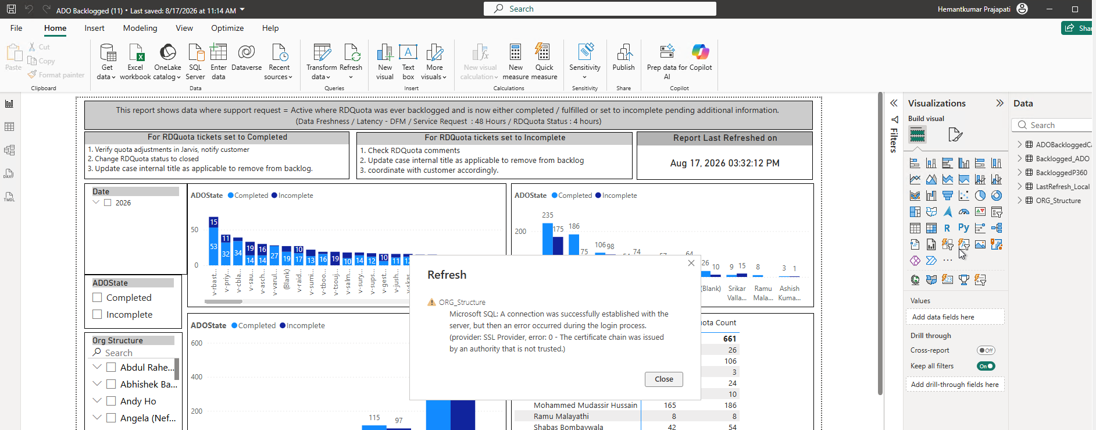The height and width of the screenshot is (430, 1096).
Task: Open Prep data for AI
Action: (x=667, y=61)
